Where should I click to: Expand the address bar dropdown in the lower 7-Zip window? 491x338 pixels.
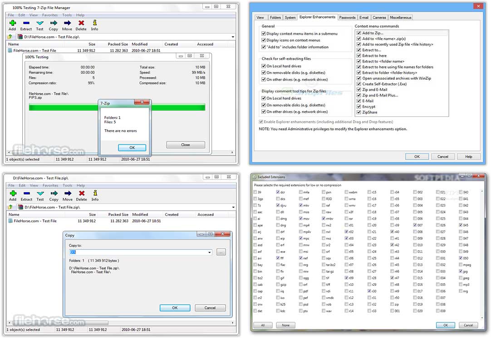(233, 207)
